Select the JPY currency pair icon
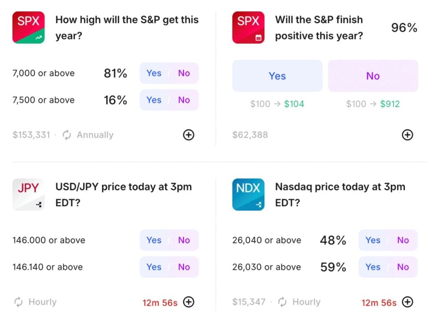Viewport: 427px width, 320px height. [x=28, y=194]
